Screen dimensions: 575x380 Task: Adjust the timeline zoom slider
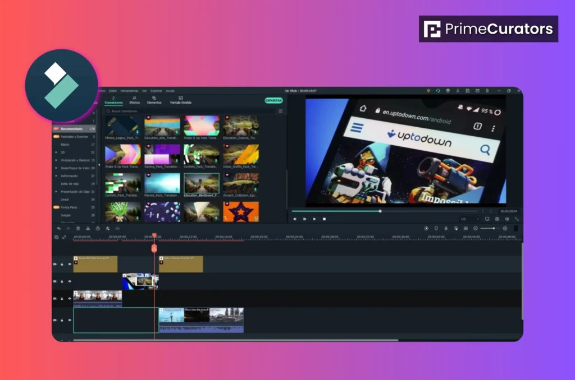click(494, 228)
